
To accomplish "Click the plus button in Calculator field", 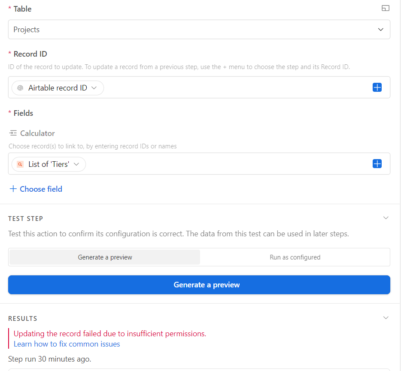I will [377, 163].
